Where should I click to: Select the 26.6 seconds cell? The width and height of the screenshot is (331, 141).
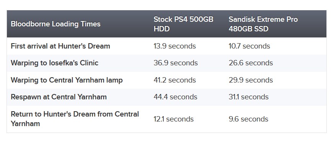point(251,63)
